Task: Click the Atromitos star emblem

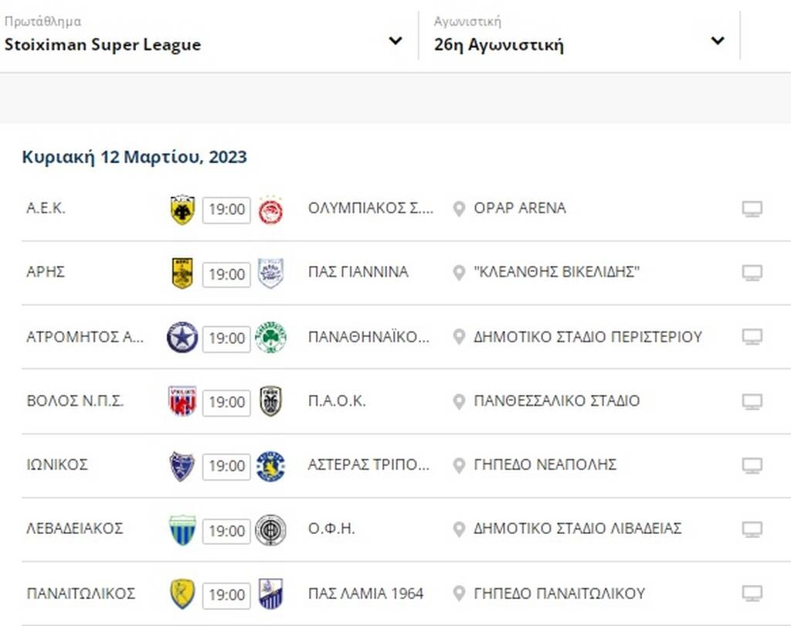Action: pyautogui.click(x=182, y=337)
